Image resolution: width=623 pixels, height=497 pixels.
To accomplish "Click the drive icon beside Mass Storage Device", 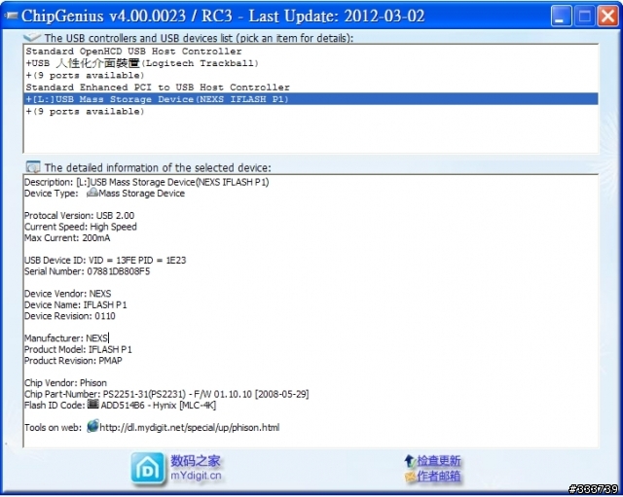I will click(92, 193).
